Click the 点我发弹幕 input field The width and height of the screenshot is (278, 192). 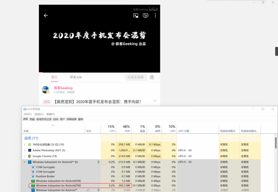pyautogui.click(x=136, y=77)
